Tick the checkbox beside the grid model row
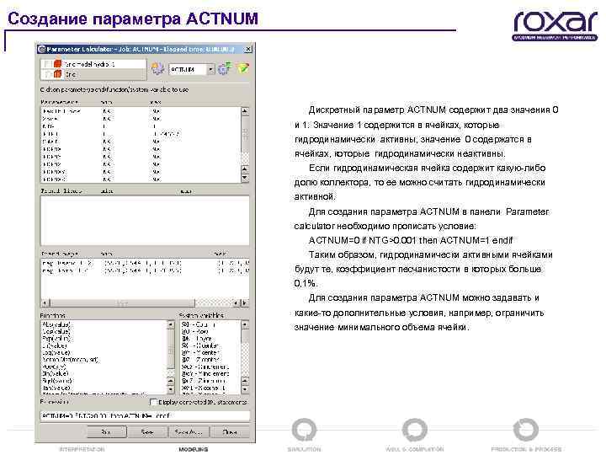 pos(47,63)
